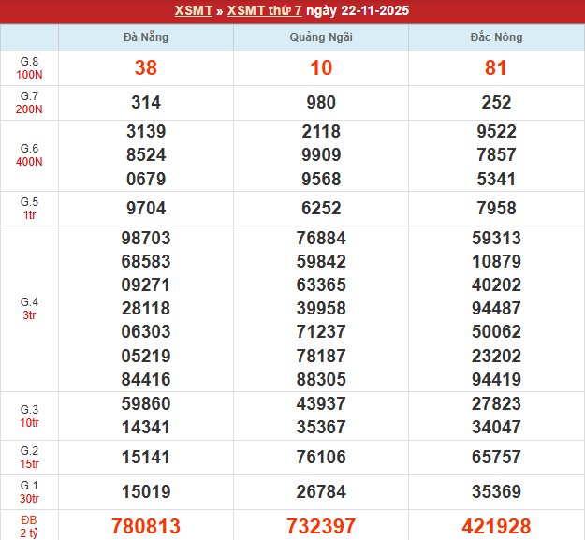Click G.3 number 59860
This screenshot has width=585, height=540.
coord(146,404)
